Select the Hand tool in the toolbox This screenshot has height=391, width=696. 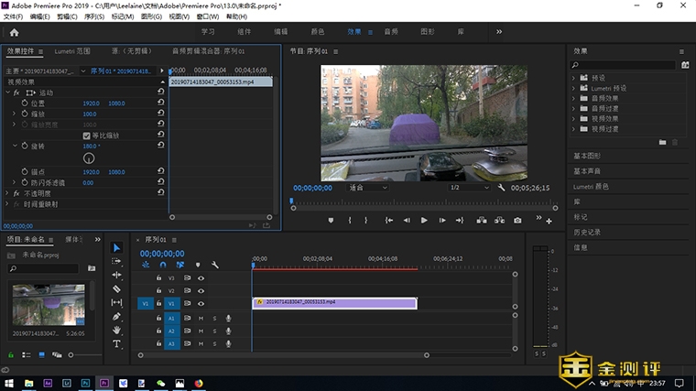(x=116, y=330)
